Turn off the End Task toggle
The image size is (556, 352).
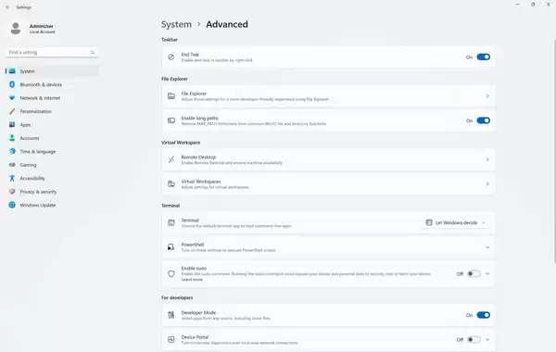point(483,57)
